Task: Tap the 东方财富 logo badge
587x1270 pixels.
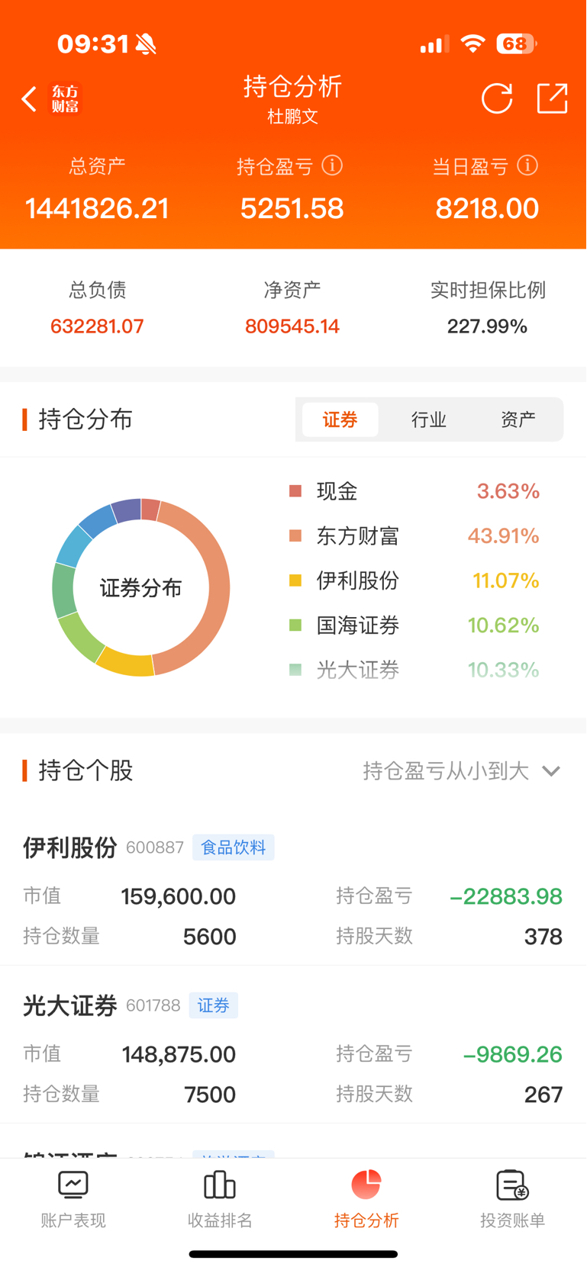Action: (x=65, y=99)
